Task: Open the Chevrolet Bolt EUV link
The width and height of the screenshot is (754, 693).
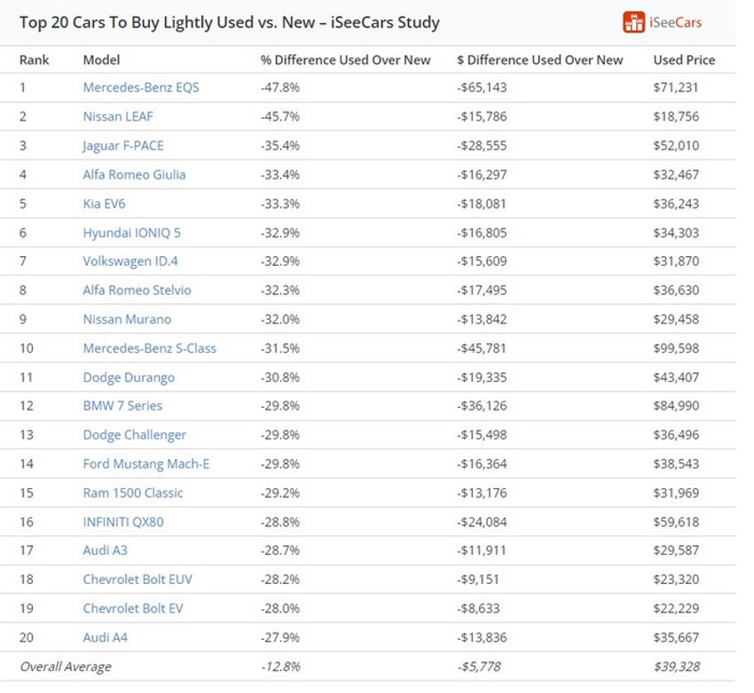Action: click(x=137, y=580)
